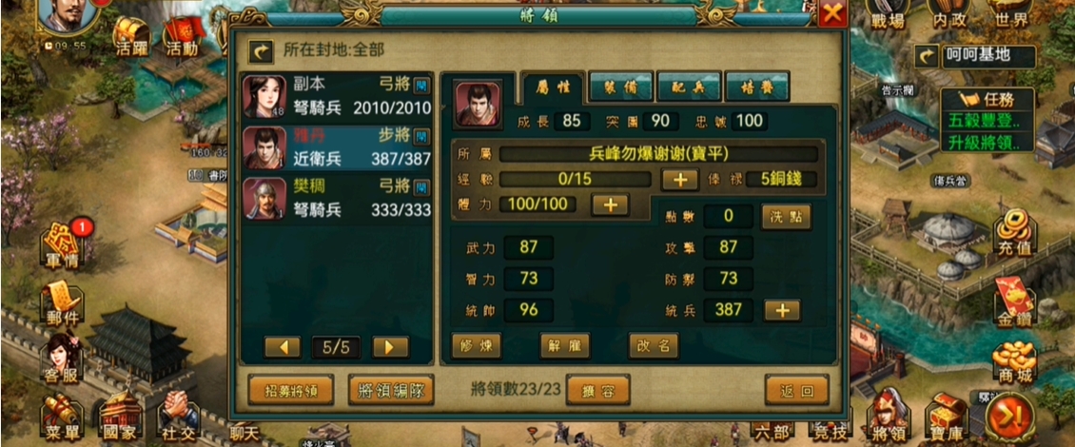Viewport: 1075px width, 447px height.
Task: Open the 國家 nation icon
Action: (121, 417)
